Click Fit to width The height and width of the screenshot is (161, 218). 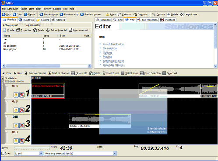(x=79, y=73)
